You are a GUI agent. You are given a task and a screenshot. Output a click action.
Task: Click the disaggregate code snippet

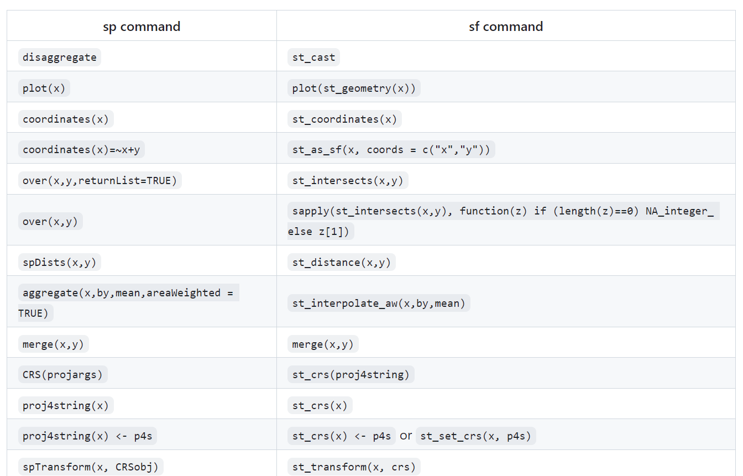pos(60,57)
